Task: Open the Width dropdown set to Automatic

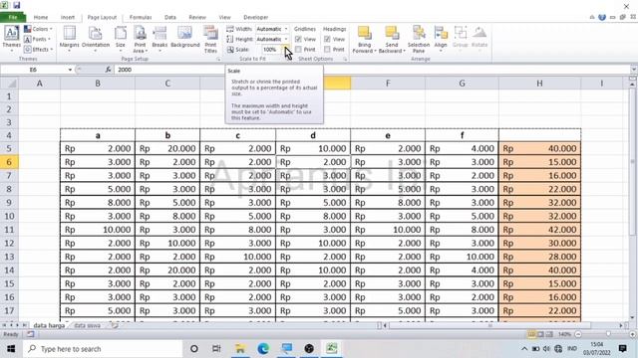Action: tap(272, 29)
